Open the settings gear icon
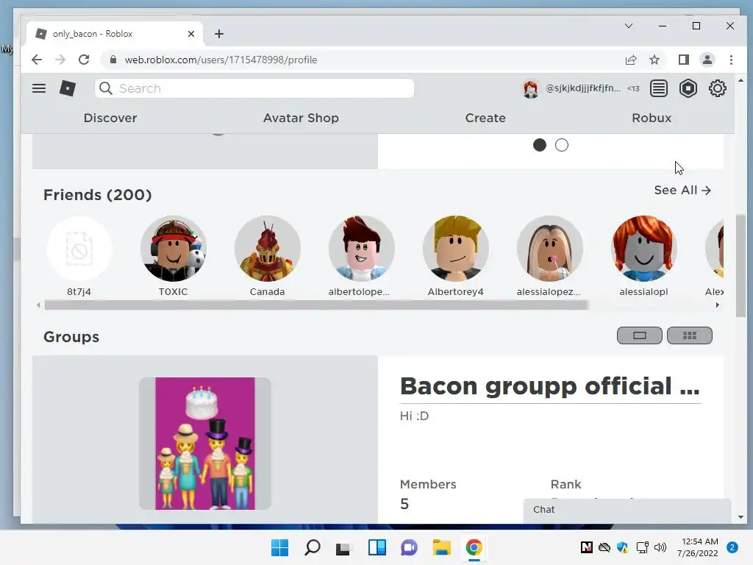Screen dimensions: 753x565 pos(718,88)
